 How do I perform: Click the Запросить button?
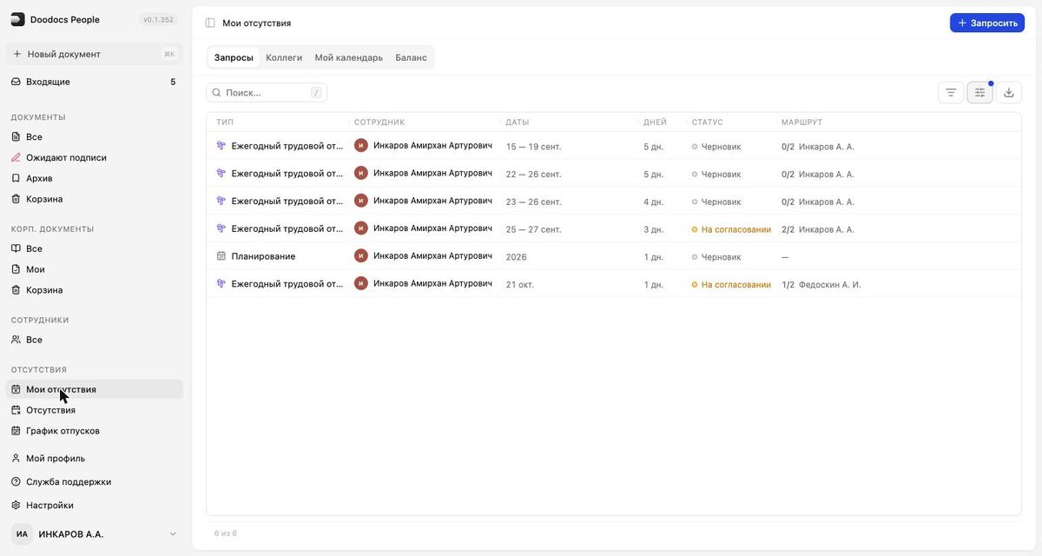pos(987,23)
